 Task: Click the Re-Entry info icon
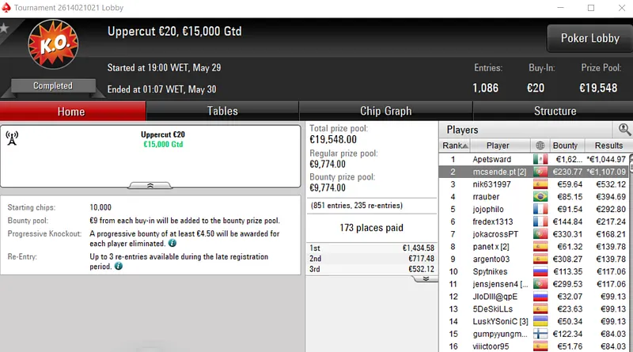pos(118,267)
